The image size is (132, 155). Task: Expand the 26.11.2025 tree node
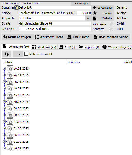(4, 75)
